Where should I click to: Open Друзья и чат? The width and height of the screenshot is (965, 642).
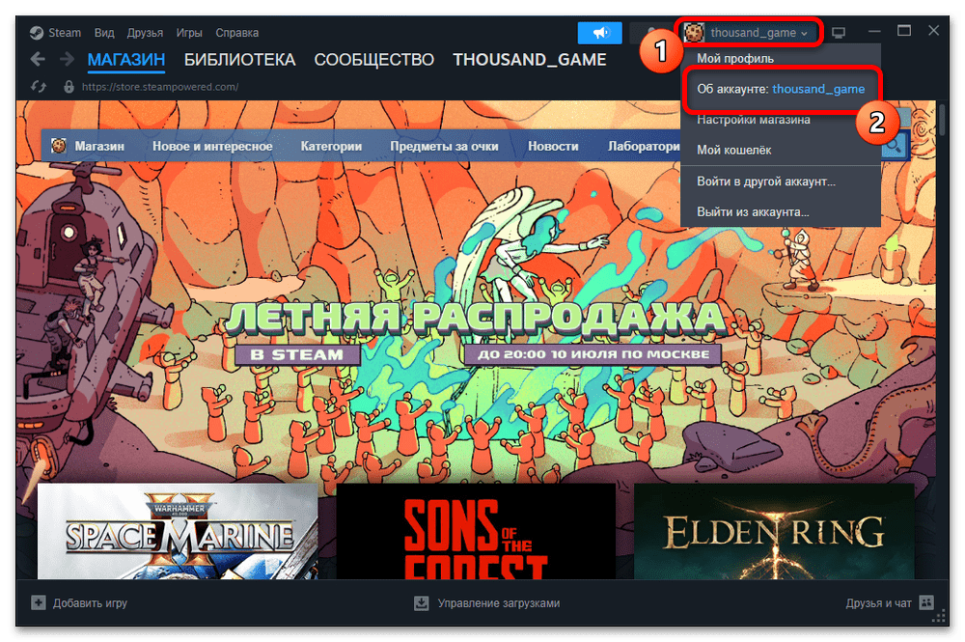tap(878, 603)
